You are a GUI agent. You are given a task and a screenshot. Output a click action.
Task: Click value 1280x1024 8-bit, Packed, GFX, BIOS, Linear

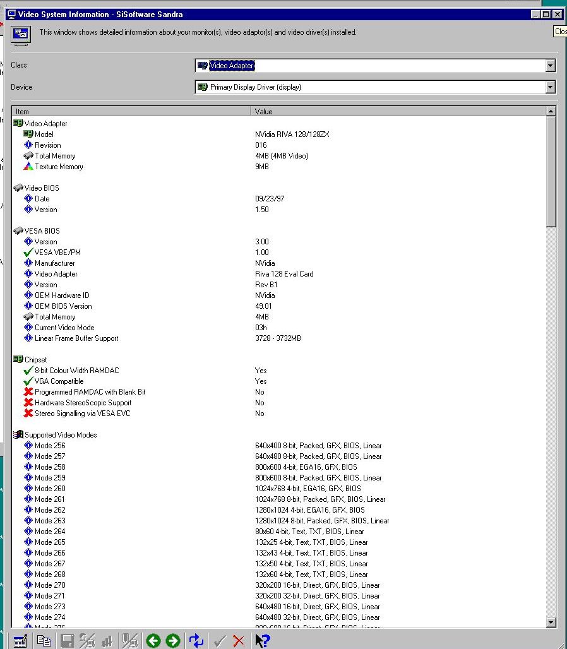point(322,521)
